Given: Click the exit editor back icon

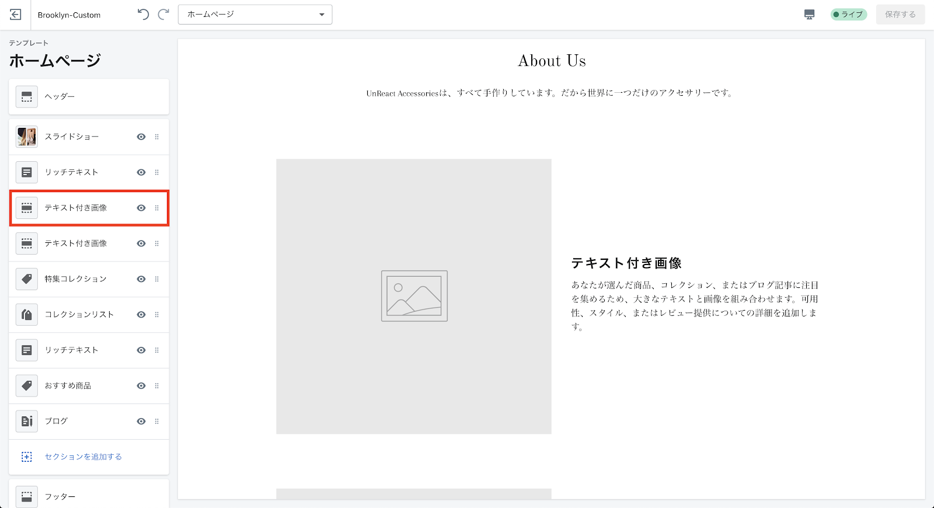Looking at the screenshot, I should click(x=16, y=15).
